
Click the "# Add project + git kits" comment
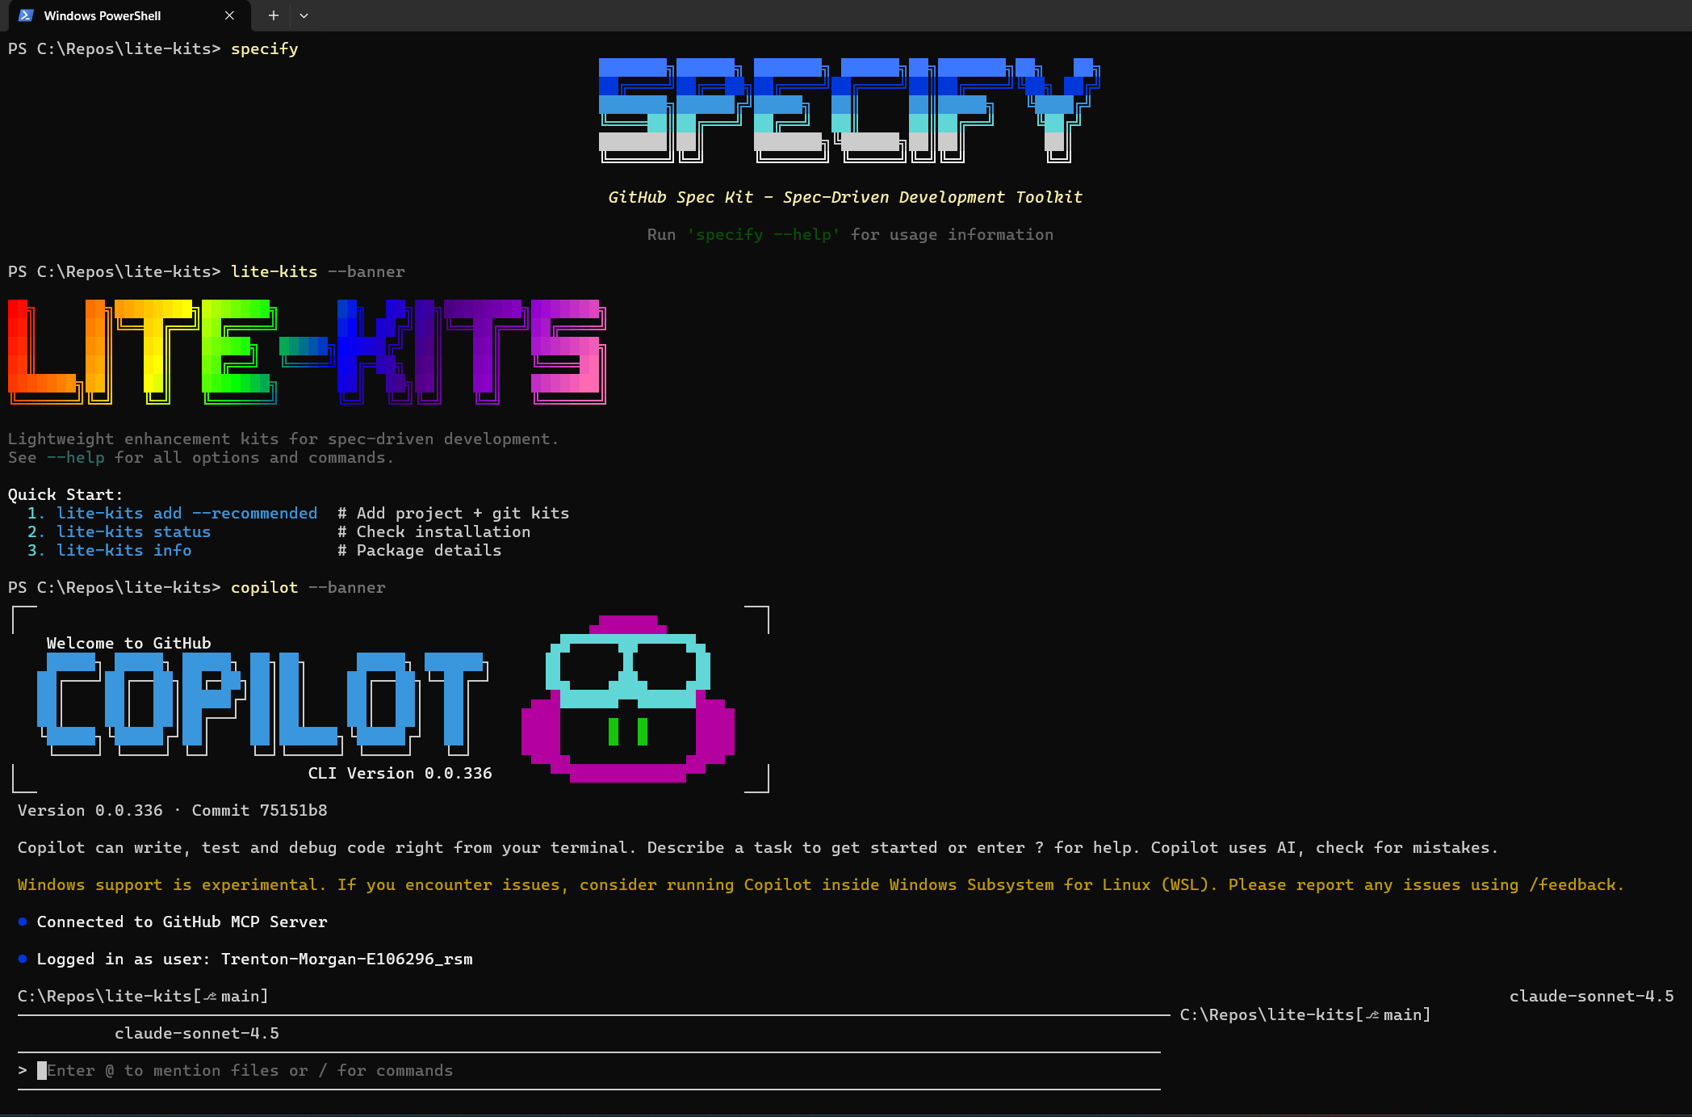point(454,513)
